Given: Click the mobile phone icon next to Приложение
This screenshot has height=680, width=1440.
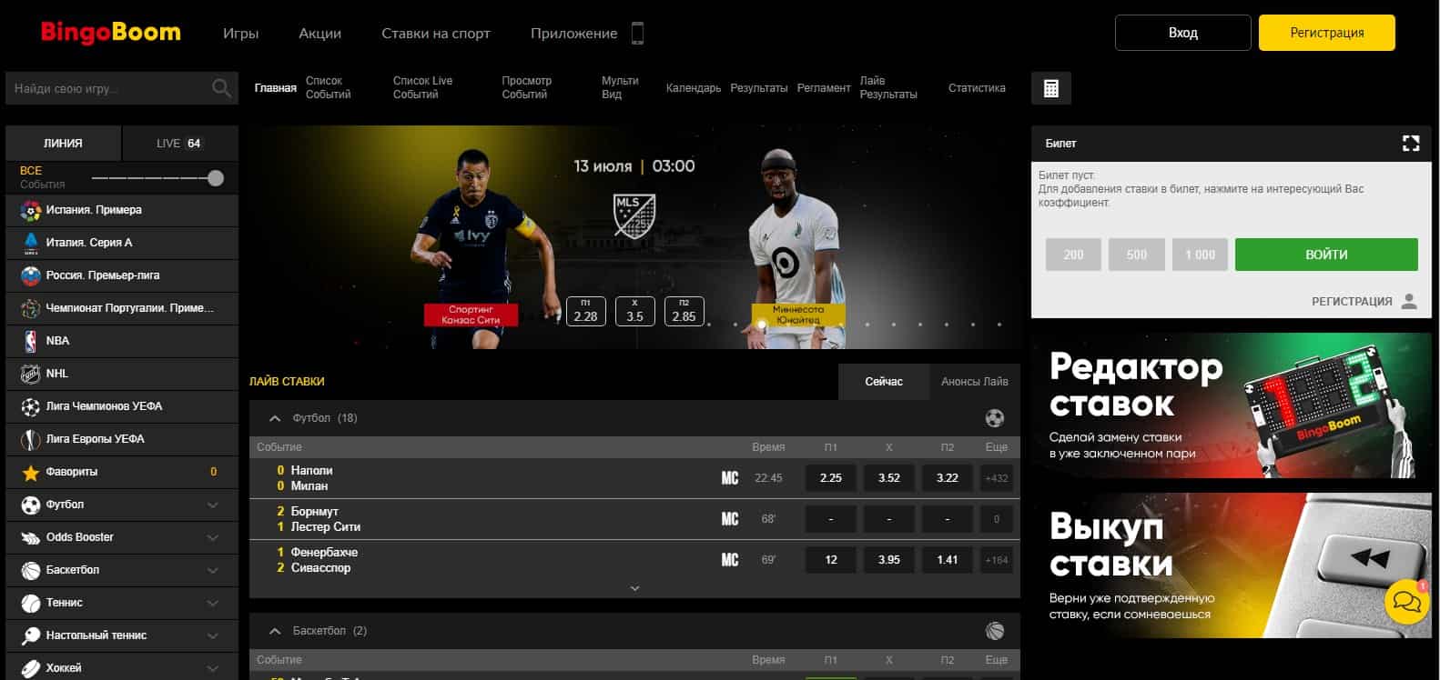Looking at the screenshot, I should click(637, 34).
